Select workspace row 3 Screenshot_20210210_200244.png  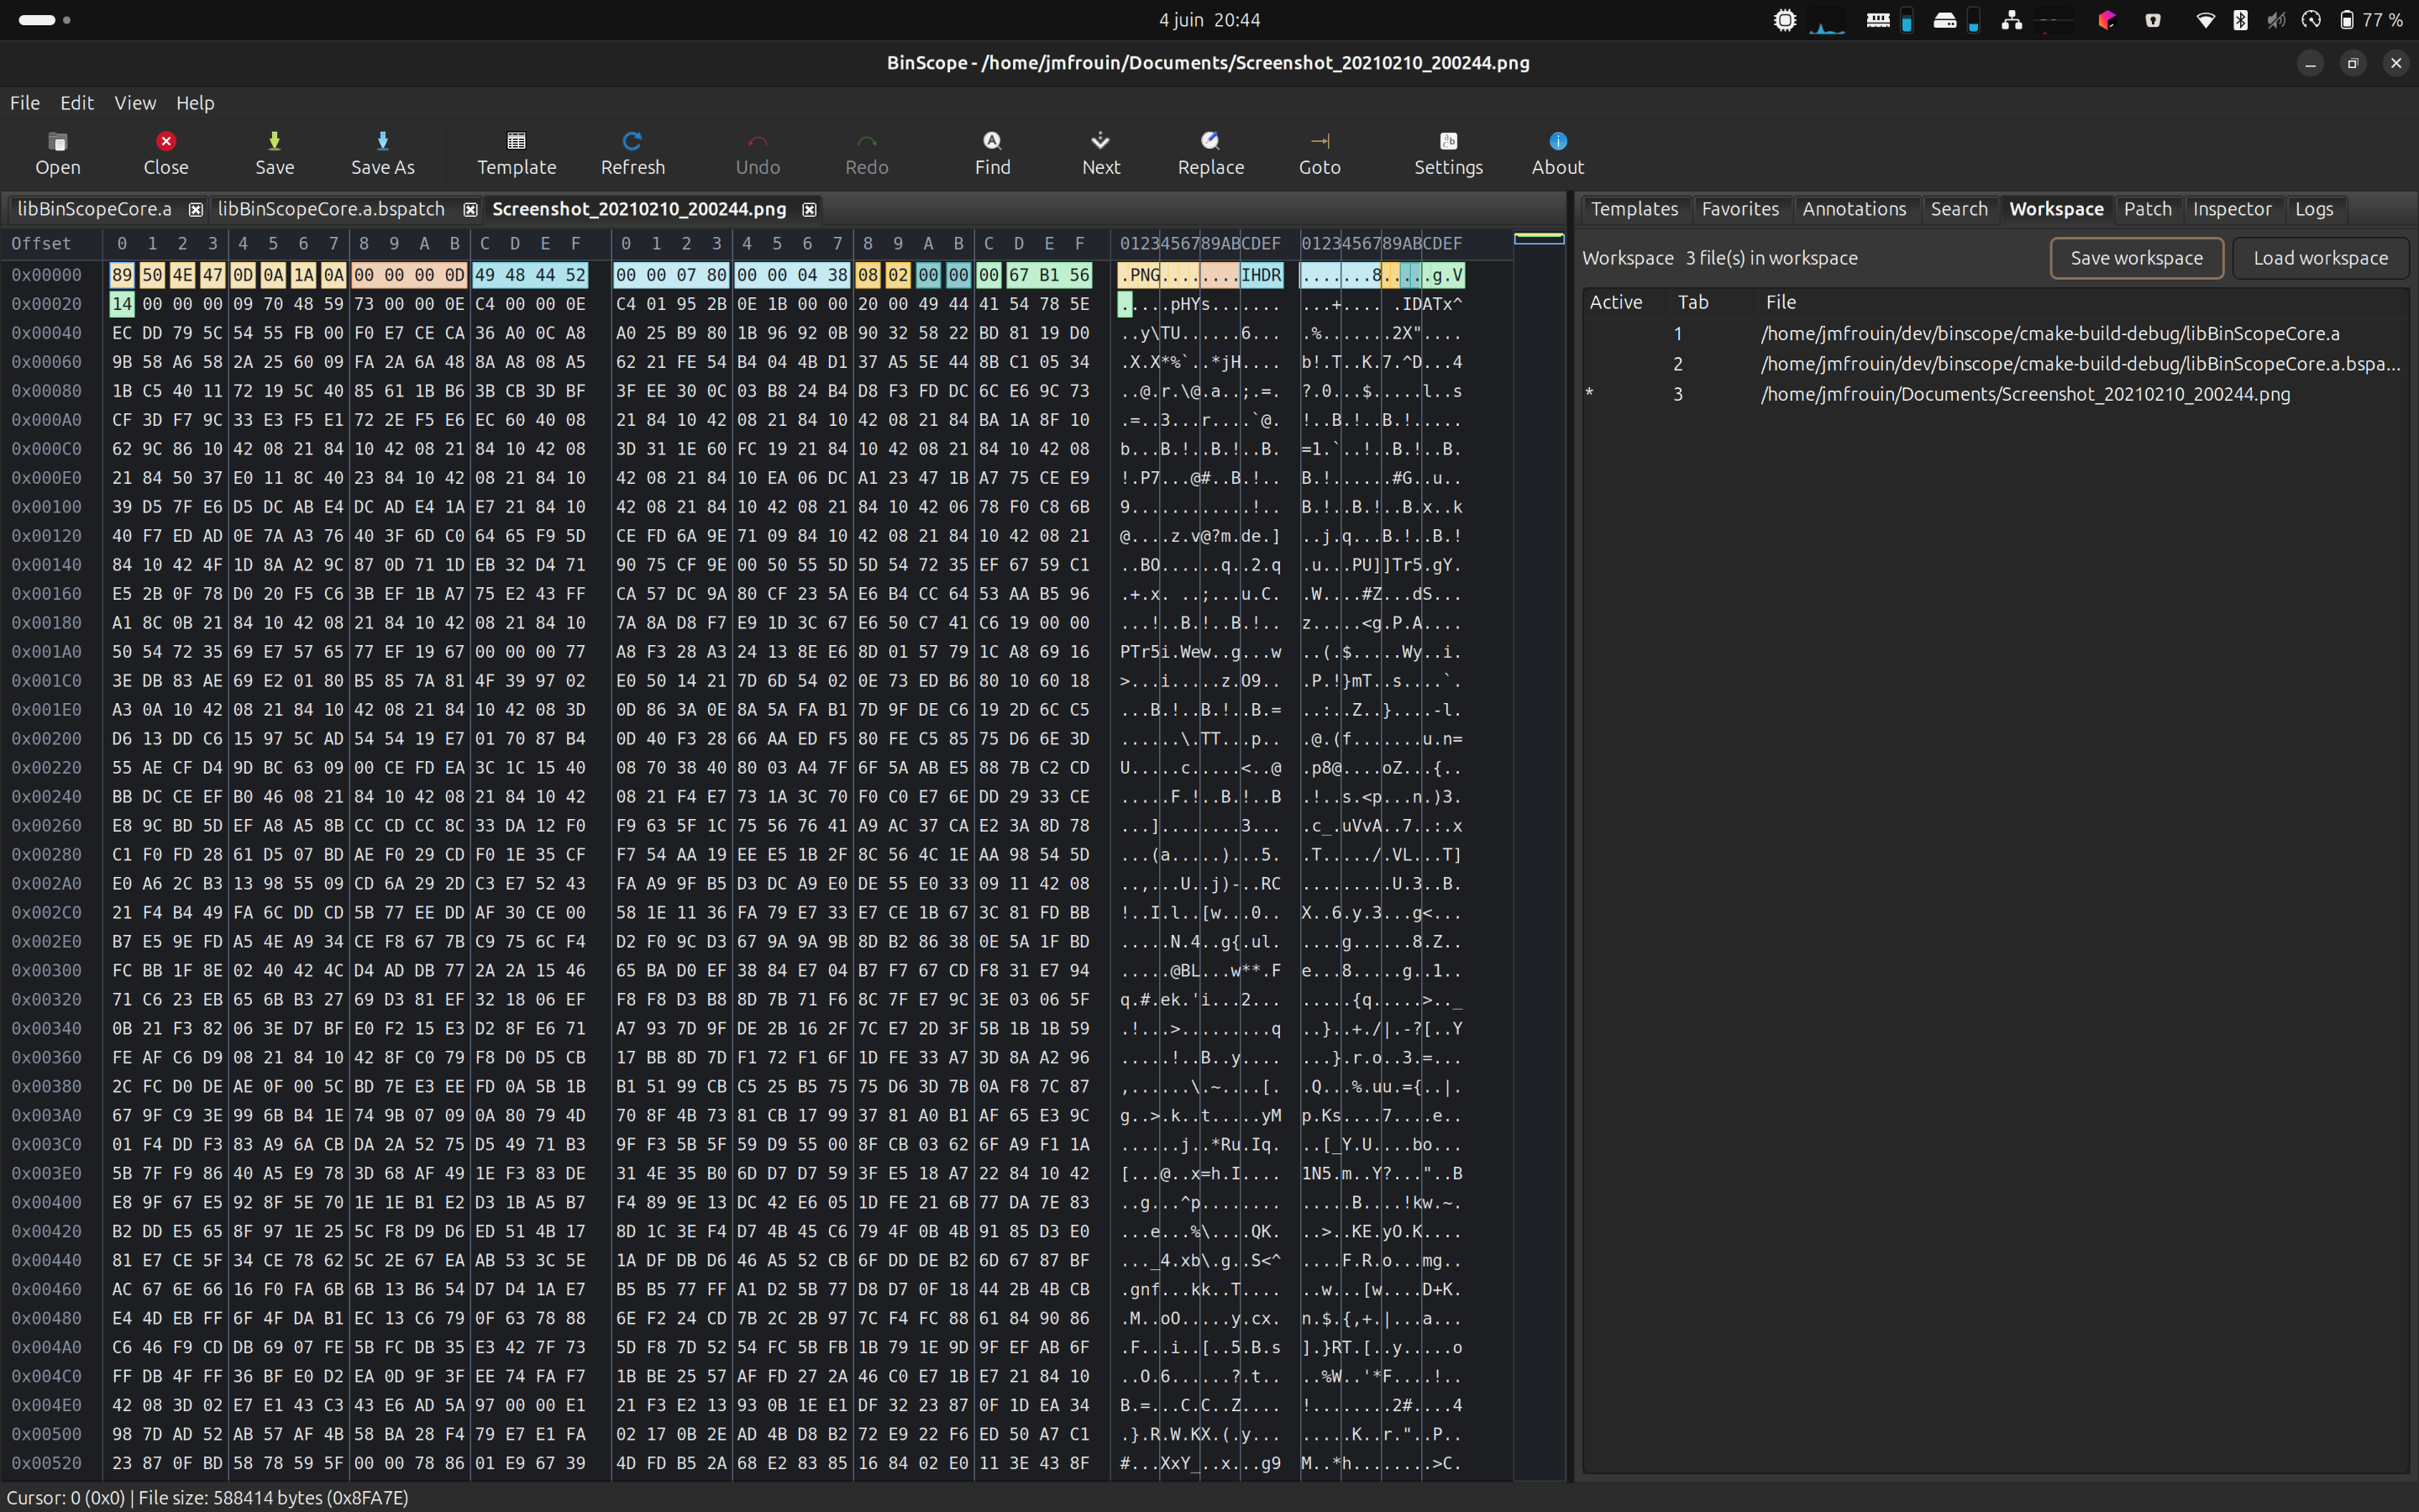point(1995,394)
